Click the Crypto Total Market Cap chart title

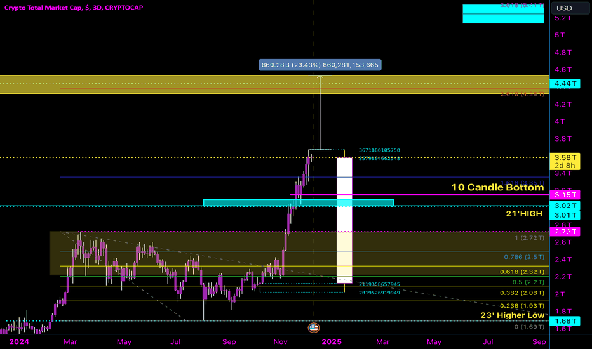pos(74,7)
